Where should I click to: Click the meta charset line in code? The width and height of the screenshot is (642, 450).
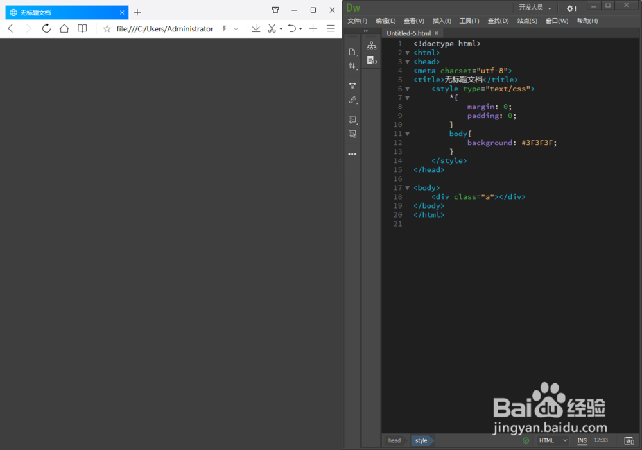(x=463, y=71)
